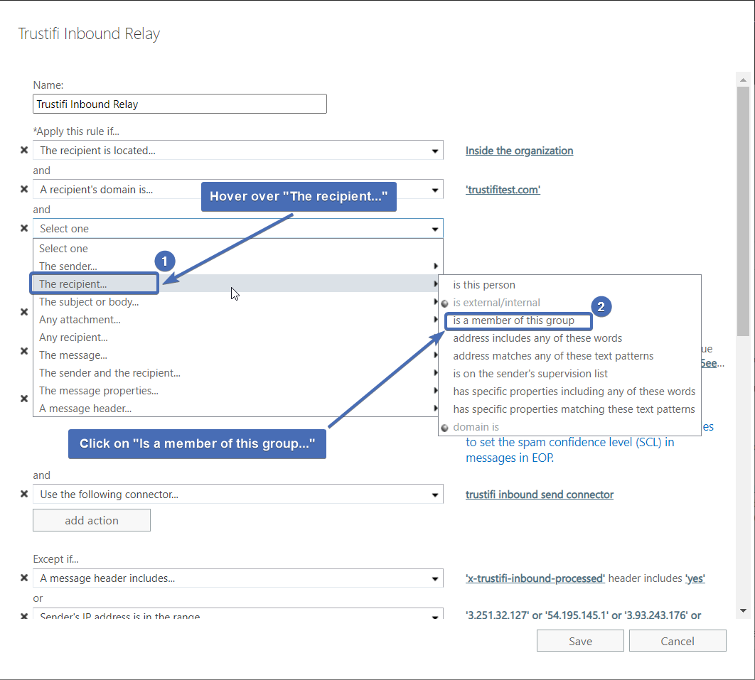Open the 'The recipient is located...' dropdown

tap(238, 150)
